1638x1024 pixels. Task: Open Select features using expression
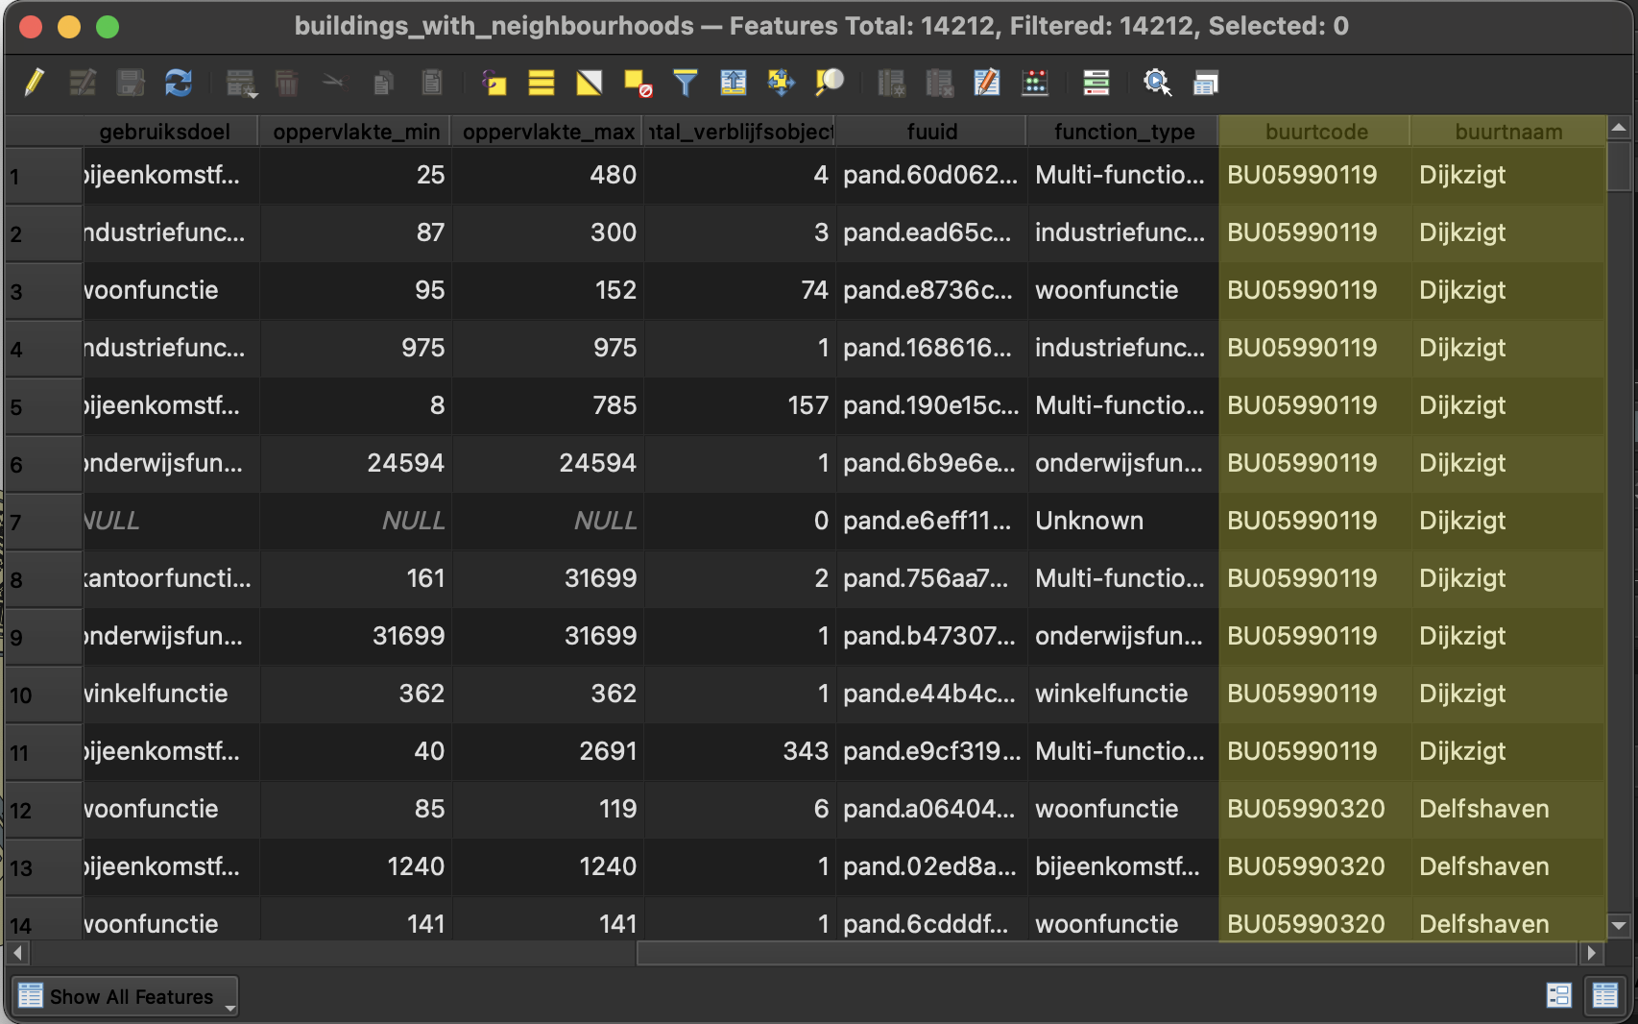(x=494, y=84)
